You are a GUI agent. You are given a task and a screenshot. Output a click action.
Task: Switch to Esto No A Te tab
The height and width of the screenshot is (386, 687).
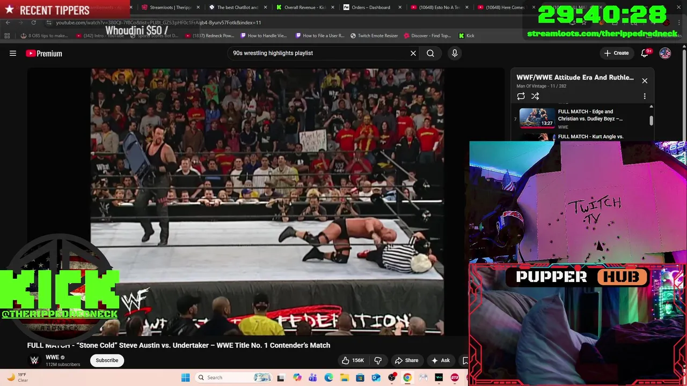pyautogui.click(x=435, y=8)
